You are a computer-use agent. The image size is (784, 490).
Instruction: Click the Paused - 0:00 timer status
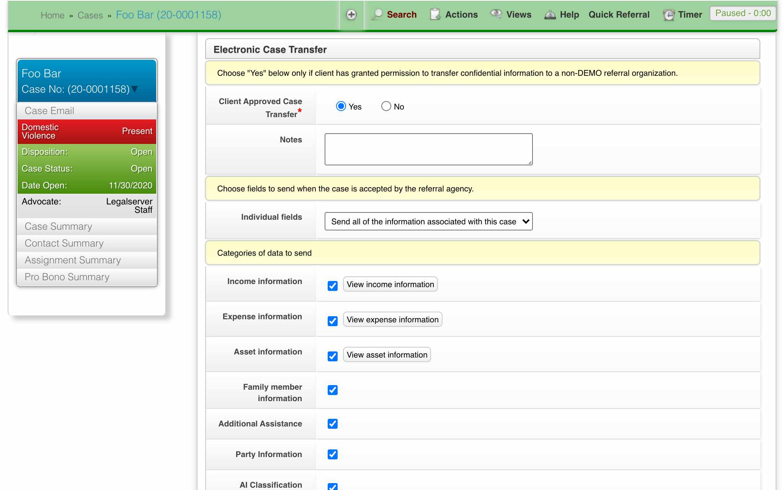pyautogui.click(x=743, y=13)
